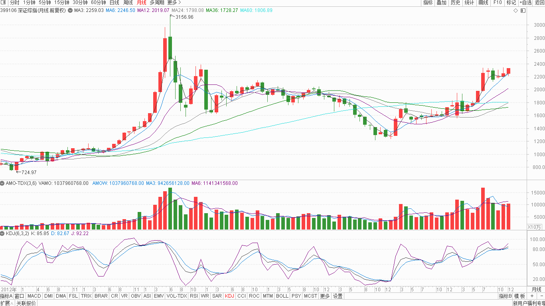The image size is (545, 306).
Task: Select the 指标A tab at bottom
Action: point(6,296)
